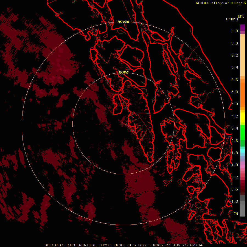Click the cyan segment of the color bar
The height and width of the screenshot is (247, 247).
coord(242,151)
